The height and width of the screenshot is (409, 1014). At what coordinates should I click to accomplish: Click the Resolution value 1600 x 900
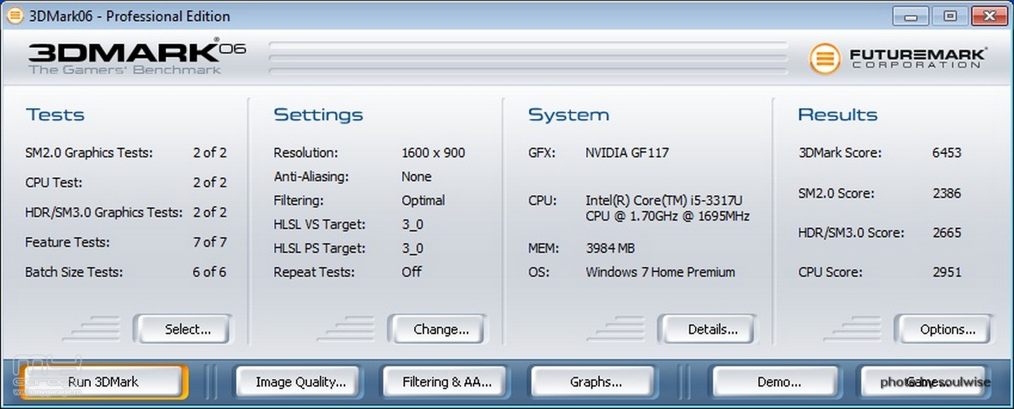point(433,152)
